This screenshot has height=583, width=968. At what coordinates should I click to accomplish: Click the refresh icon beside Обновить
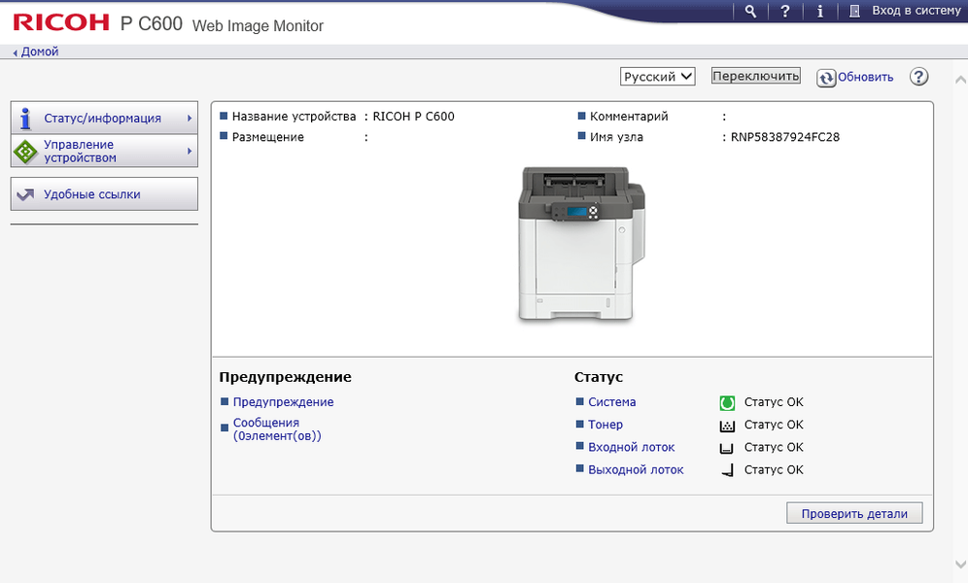[826, 78]
